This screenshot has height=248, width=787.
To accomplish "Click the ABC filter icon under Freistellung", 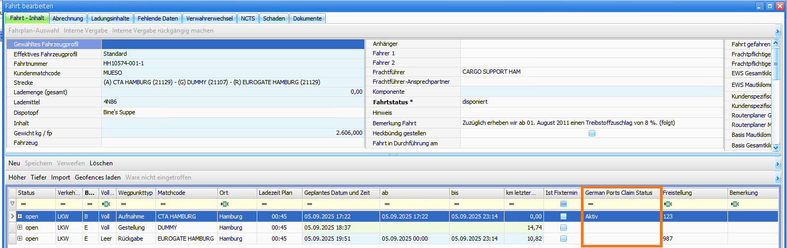I will click(667, 204).
